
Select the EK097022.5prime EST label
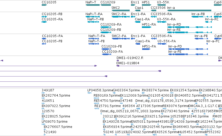[56, 106]
